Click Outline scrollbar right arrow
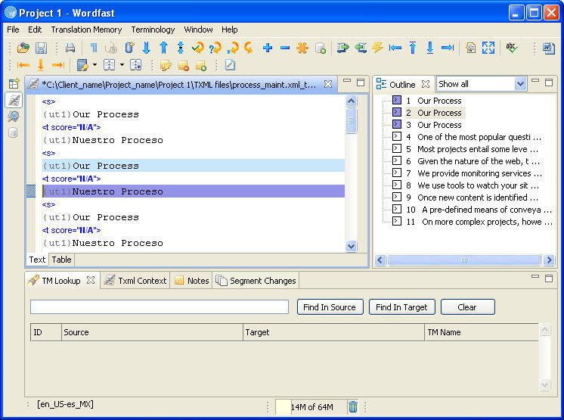 (x=549, y=260)
